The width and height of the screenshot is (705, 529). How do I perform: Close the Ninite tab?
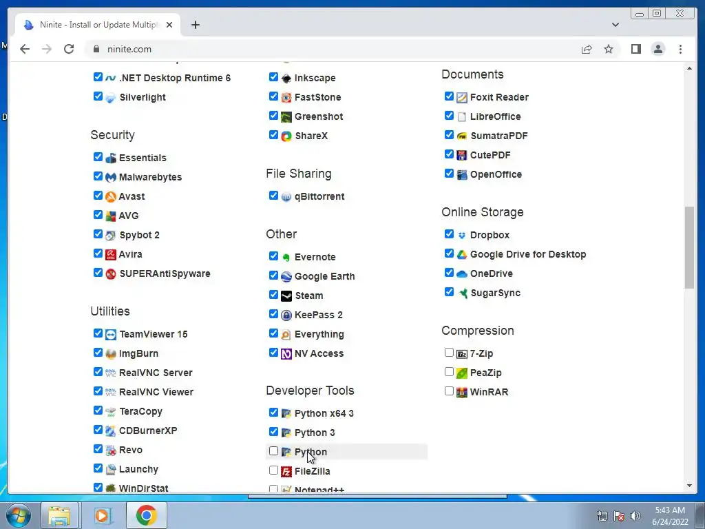tap(169, 25)
